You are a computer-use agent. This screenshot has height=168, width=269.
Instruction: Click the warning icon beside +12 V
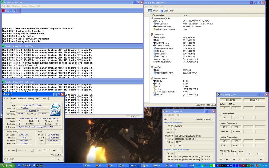click(x=154, y=89)
